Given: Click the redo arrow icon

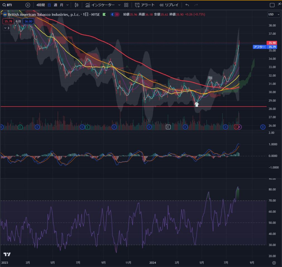Looking at the screenshot, I should tap(196, 5).
